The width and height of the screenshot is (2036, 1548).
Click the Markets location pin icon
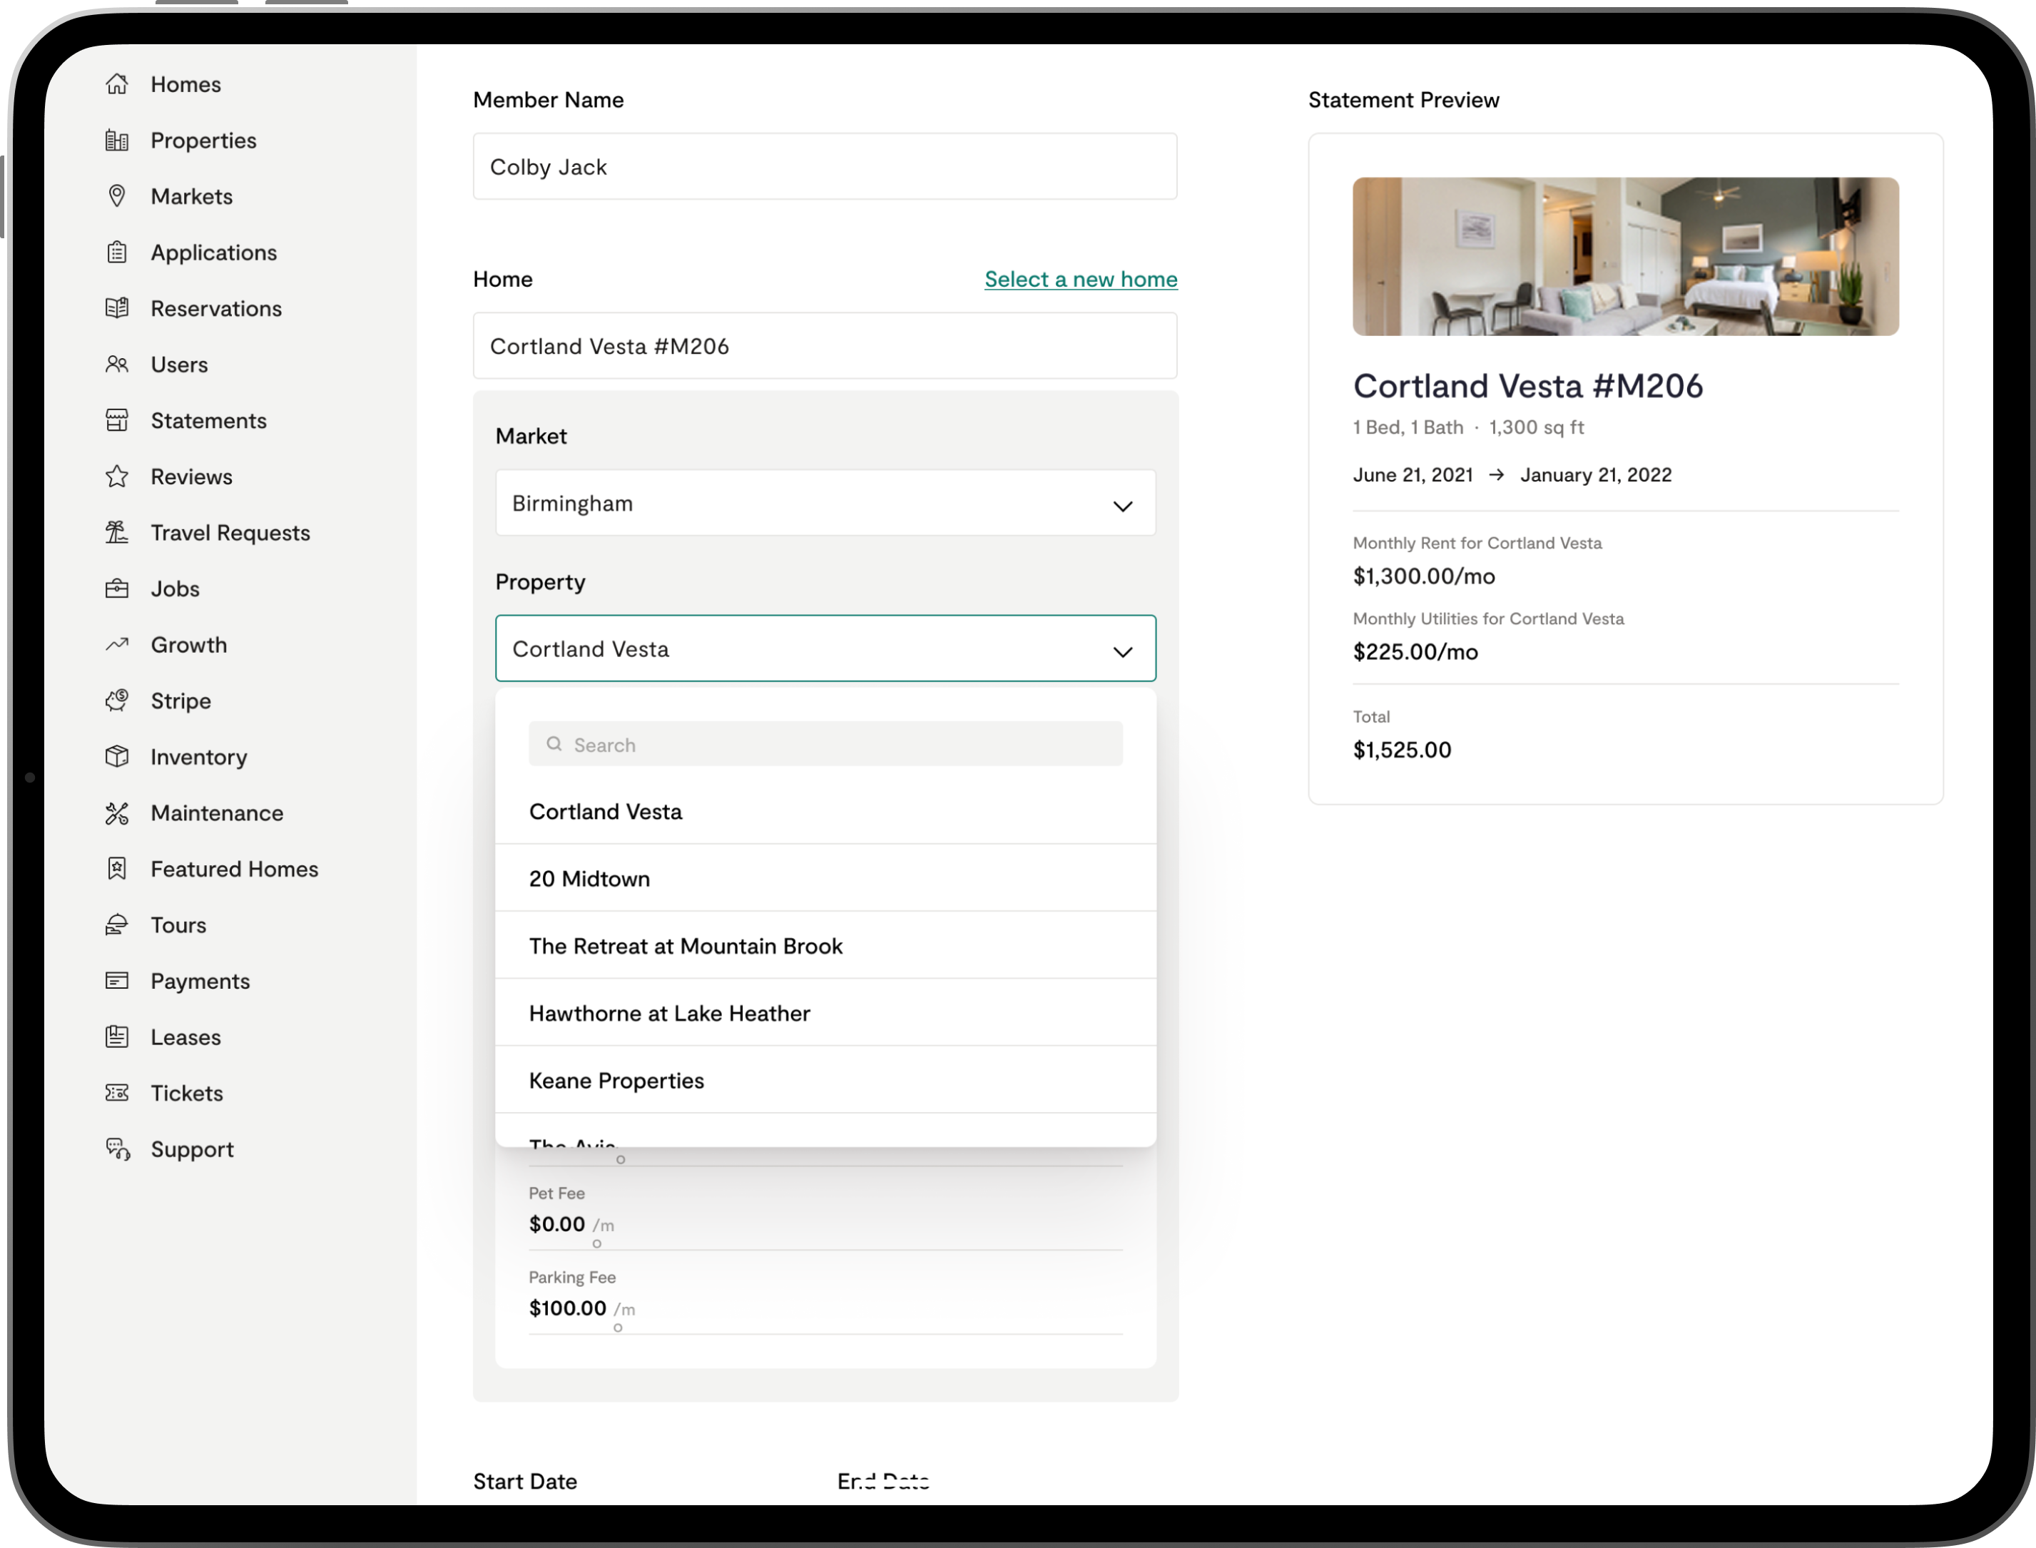pyautogui.click(x=117, y=196)
